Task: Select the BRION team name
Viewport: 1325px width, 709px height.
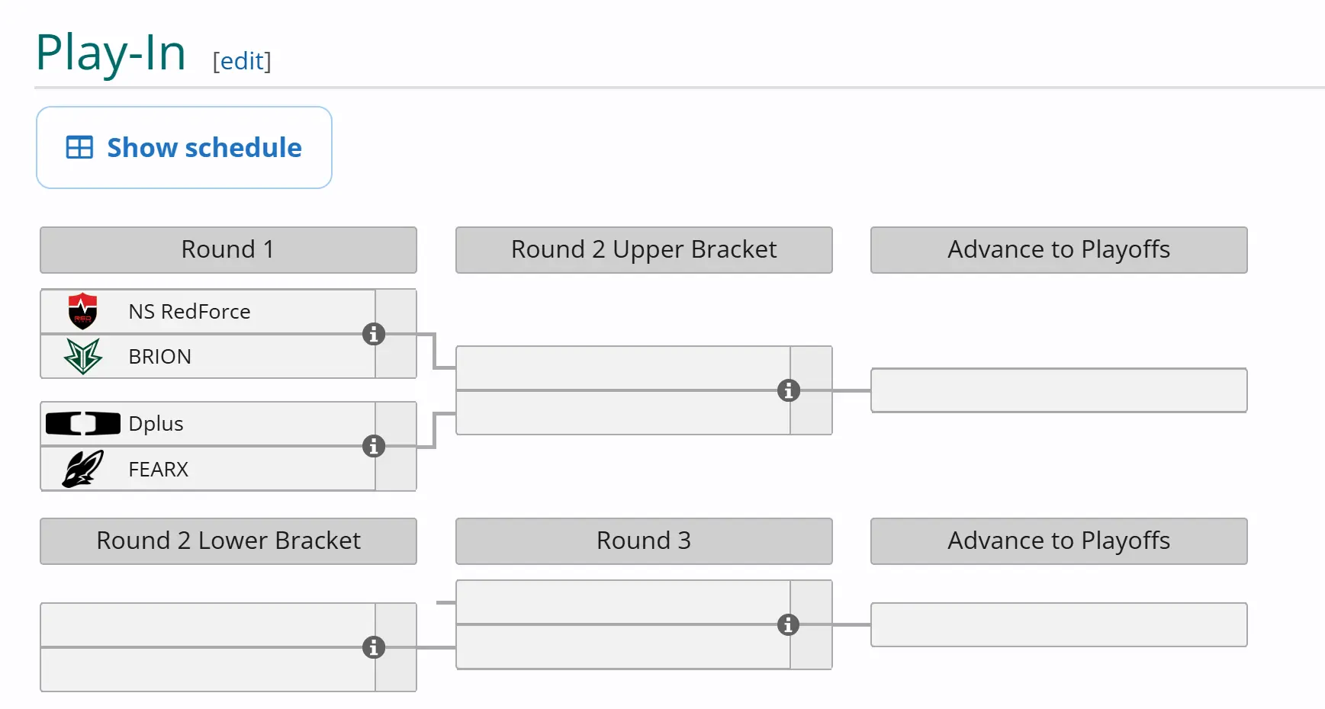Action: pyautogui.click(x=159, y=356)
